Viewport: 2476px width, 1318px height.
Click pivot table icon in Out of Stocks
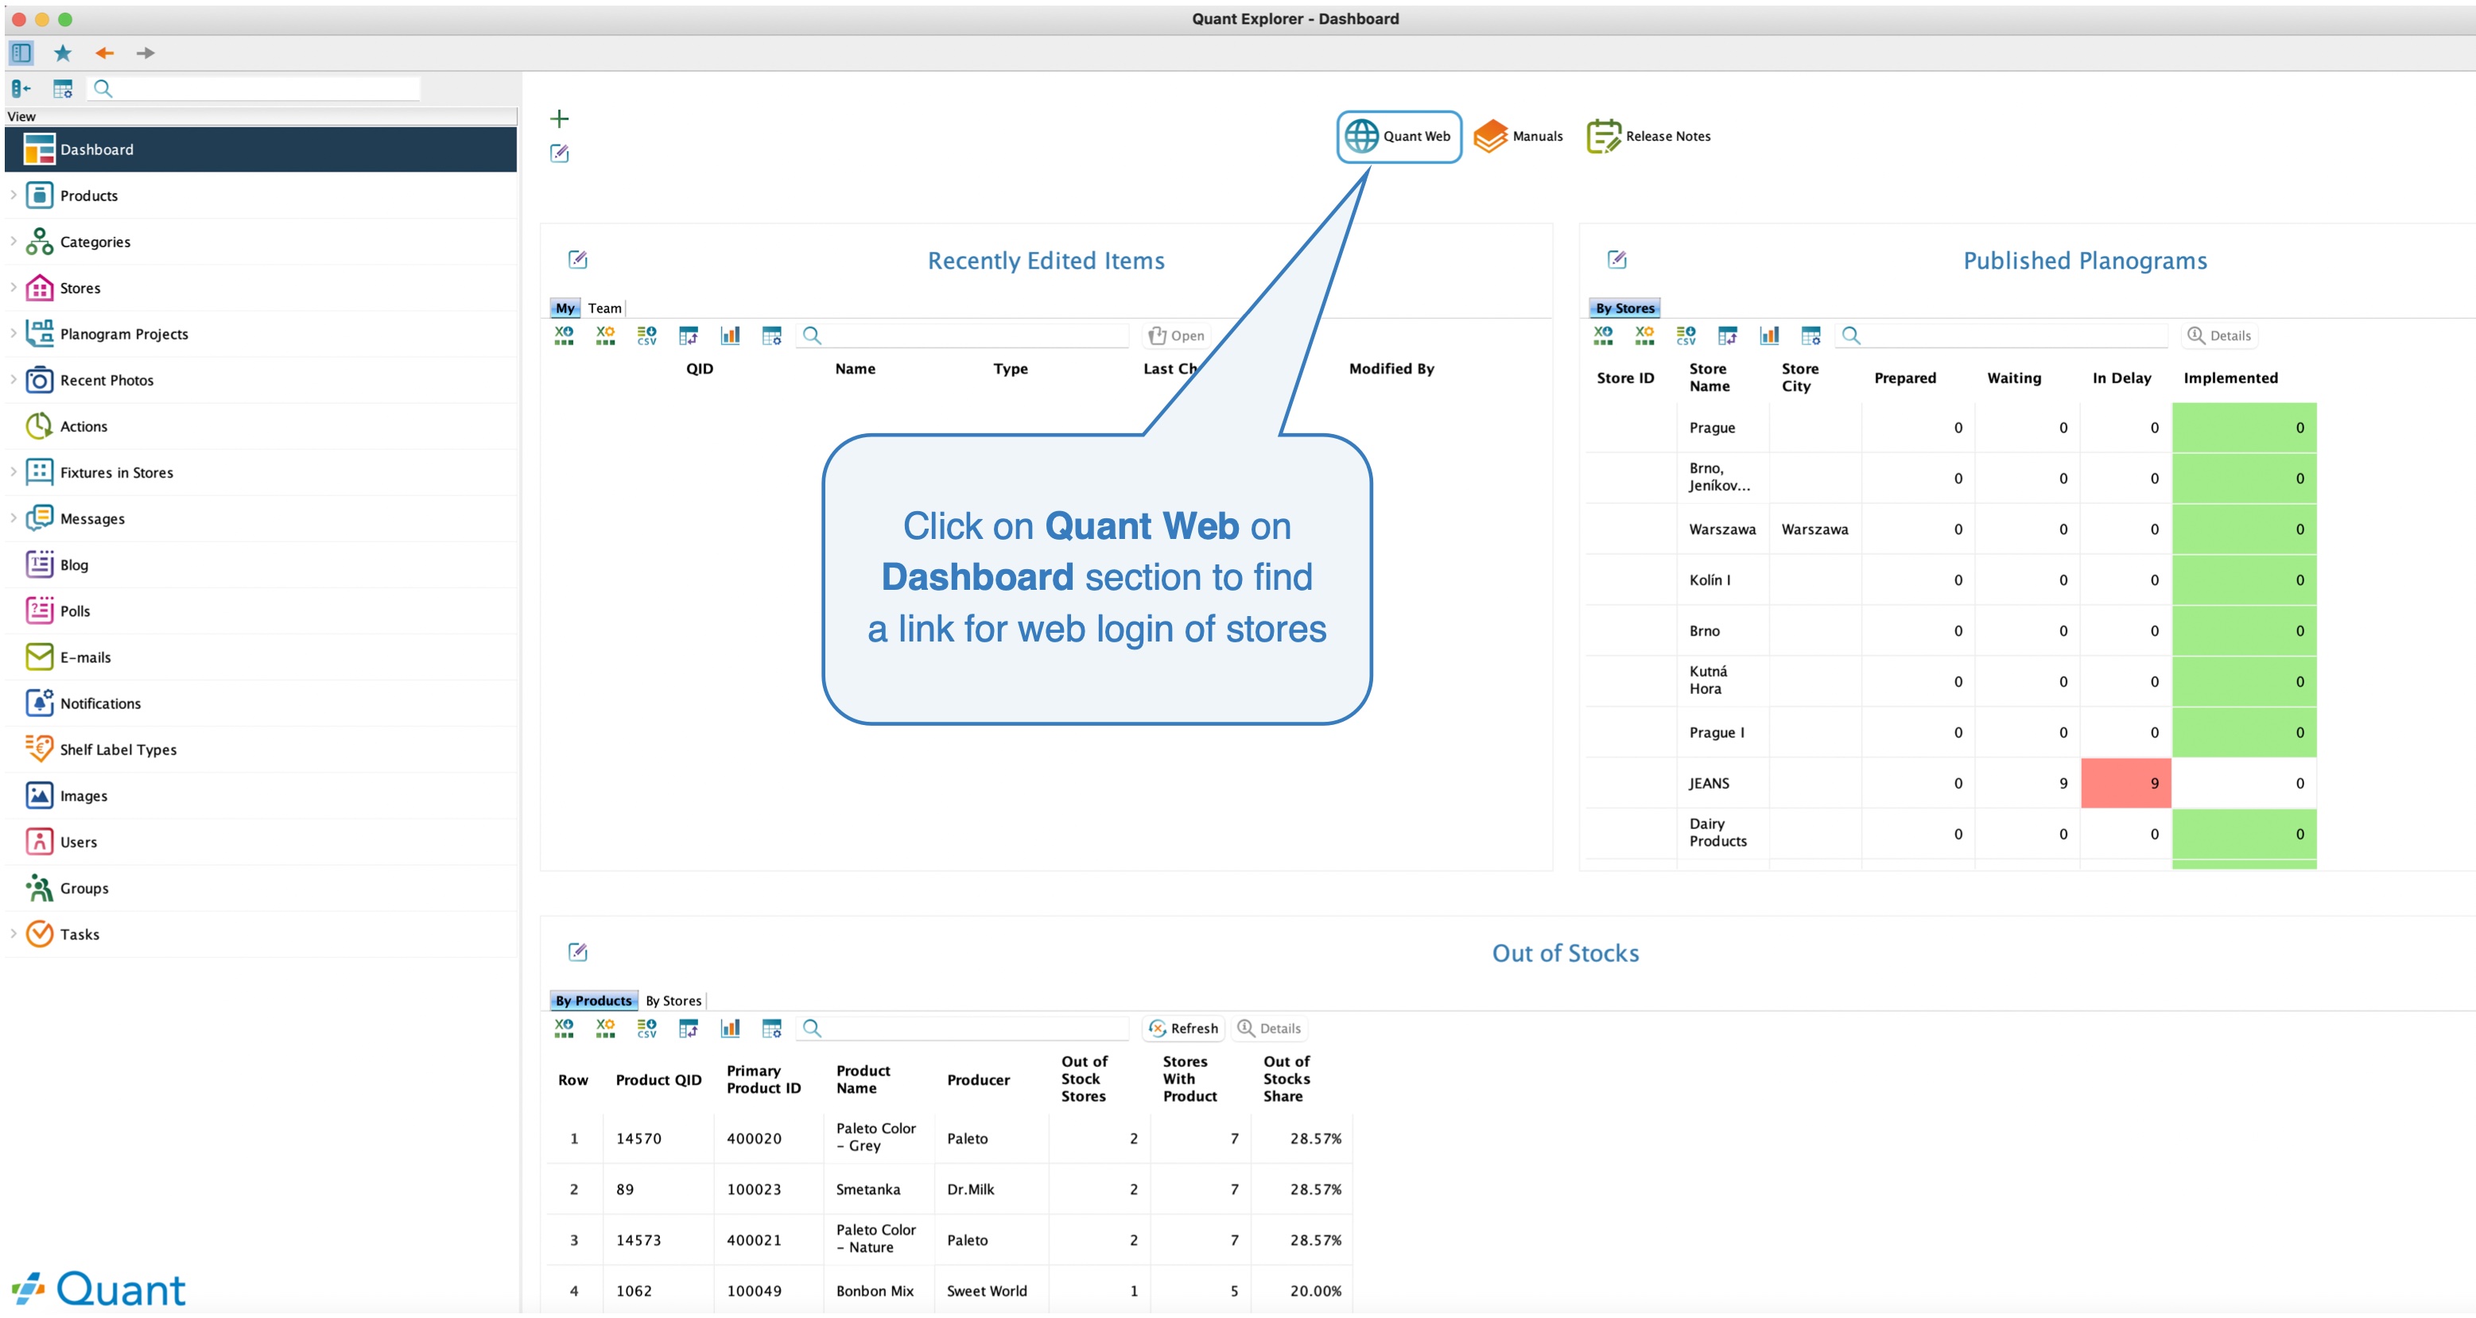pyautogui.click(x=689, y=1028)
